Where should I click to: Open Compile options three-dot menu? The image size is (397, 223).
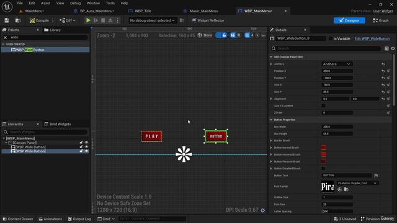tap(53, 20)
